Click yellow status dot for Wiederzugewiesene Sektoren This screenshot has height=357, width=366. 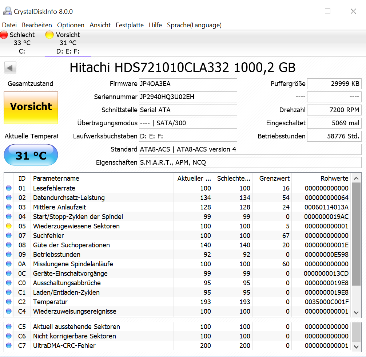click(9, 226)
